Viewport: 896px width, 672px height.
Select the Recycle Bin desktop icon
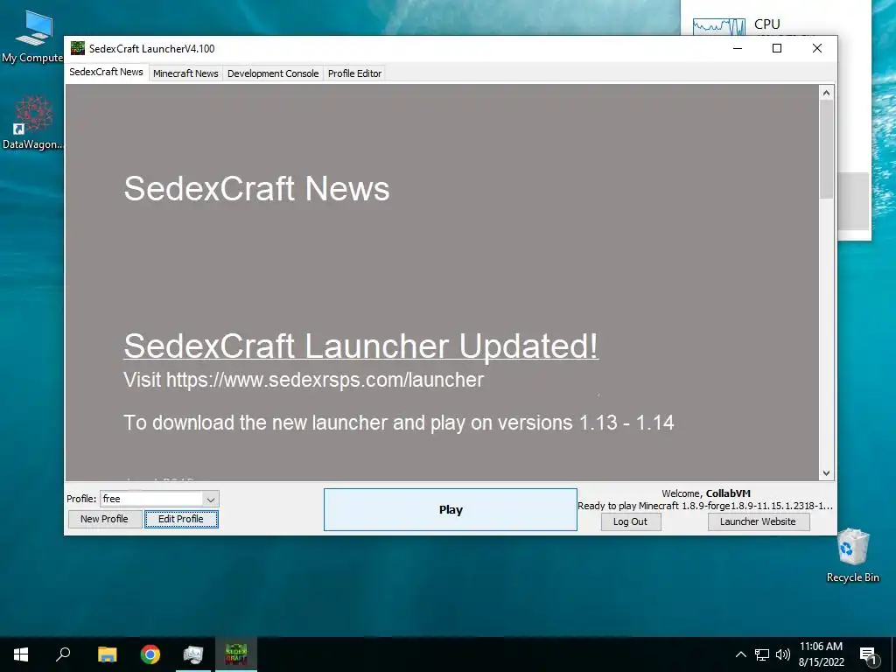(853, 556)
